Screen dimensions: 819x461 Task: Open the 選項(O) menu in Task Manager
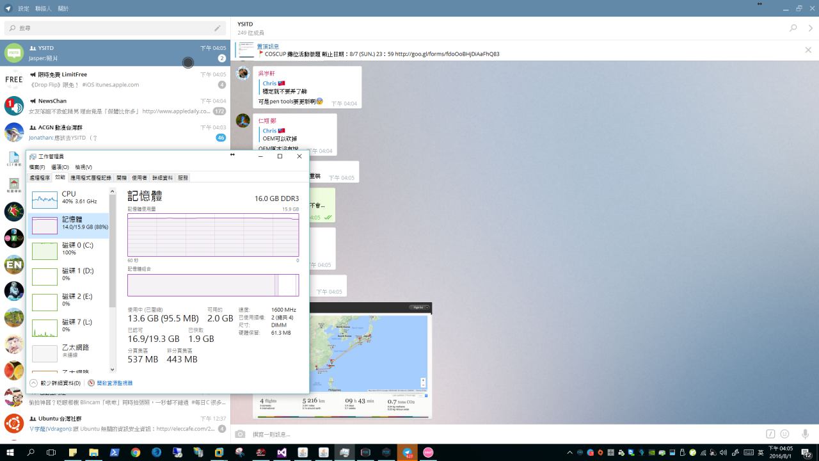pos(60,167)
